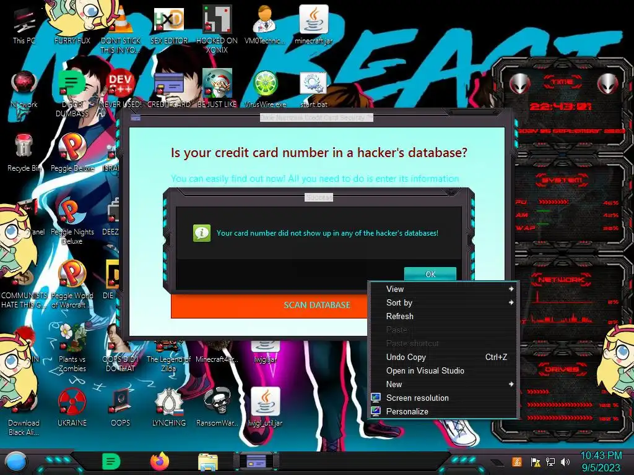Image resolution: width=634 pixels, height=475 pixels.
Task: Select Personalize from context menu
Action: [x=443, y=411]
